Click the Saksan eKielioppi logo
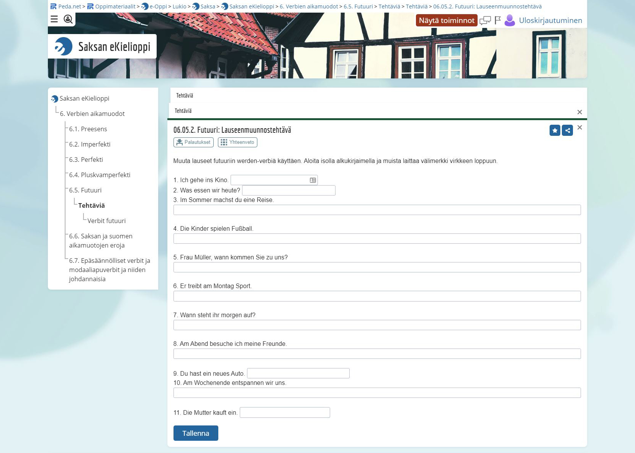Screen dimensions: 635x453 [102, 47]
